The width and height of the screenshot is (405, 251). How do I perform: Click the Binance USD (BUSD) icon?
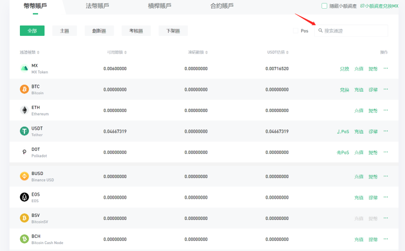click(25, 176)
